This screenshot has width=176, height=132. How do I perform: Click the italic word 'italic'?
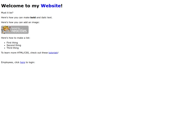[x=44, y=18]
